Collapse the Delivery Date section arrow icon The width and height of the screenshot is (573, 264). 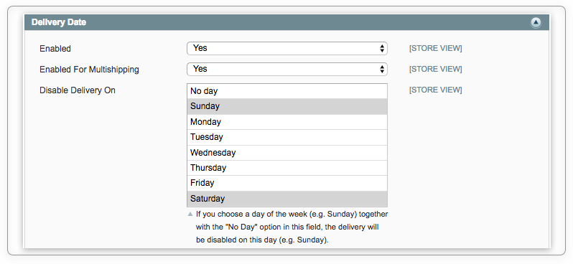click(536, 23)
